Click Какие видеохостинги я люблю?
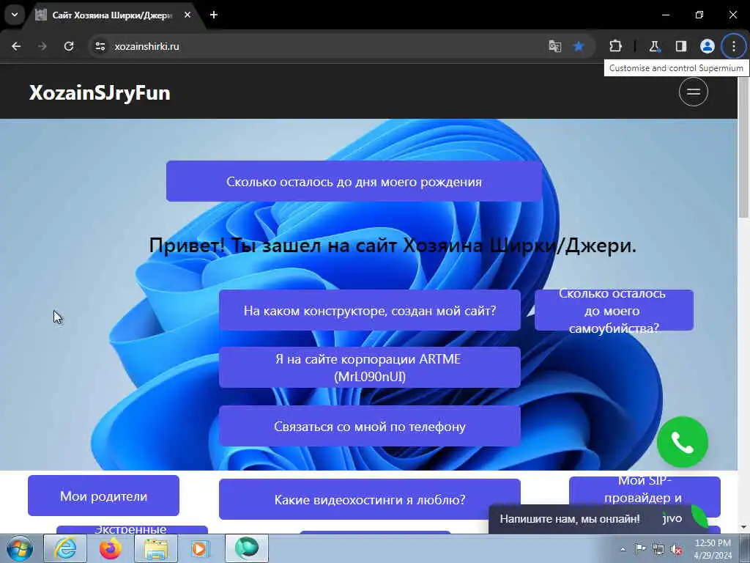The image size is (750, 563). tap(370, 499)
